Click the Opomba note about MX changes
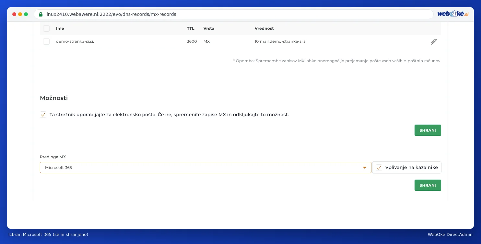The image size is (481, 244). point(337,61)
